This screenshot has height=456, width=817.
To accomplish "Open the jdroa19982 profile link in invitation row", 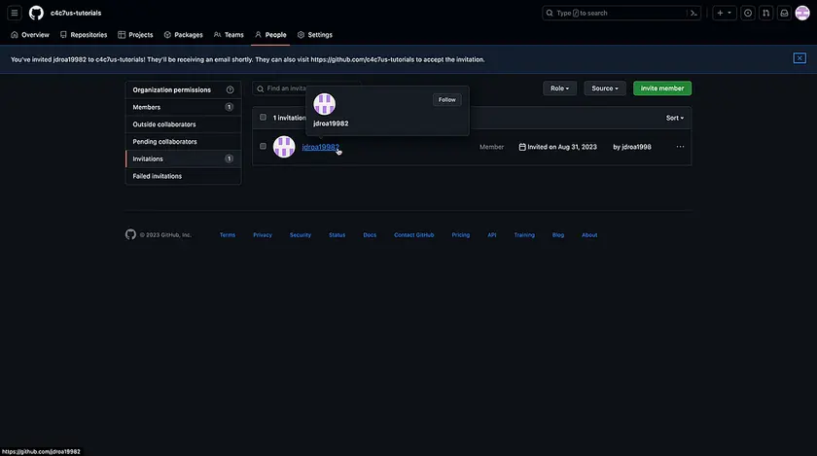I will [x=320, y=147].
